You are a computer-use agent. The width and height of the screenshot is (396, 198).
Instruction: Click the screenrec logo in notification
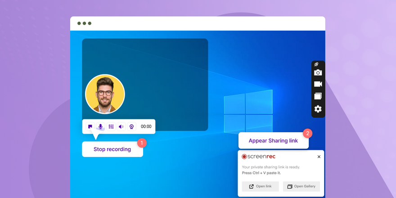pyautogui.click(x=258, y=157)
